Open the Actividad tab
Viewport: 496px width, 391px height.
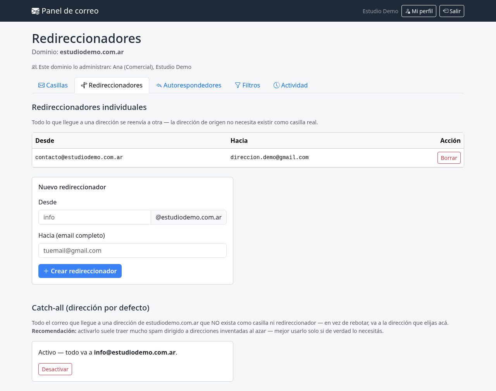pos(291,85)
